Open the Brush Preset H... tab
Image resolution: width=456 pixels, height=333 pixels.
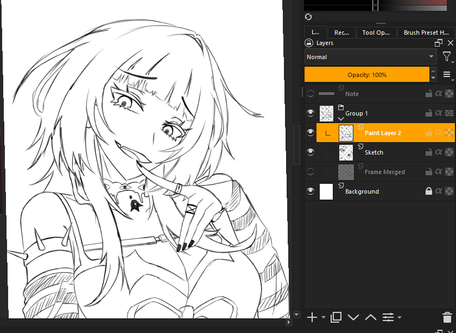click(x=426, y=33)
